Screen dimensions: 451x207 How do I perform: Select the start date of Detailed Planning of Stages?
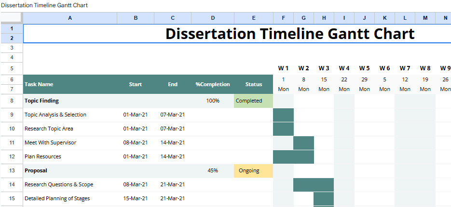coord(136,199)
